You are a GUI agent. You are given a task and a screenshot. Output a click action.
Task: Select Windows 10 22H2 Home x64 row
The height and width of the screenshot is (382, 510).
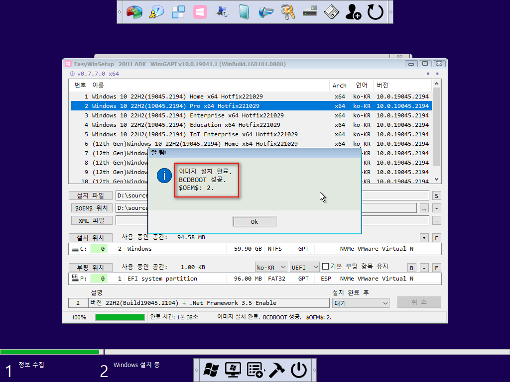click(251, 96)
